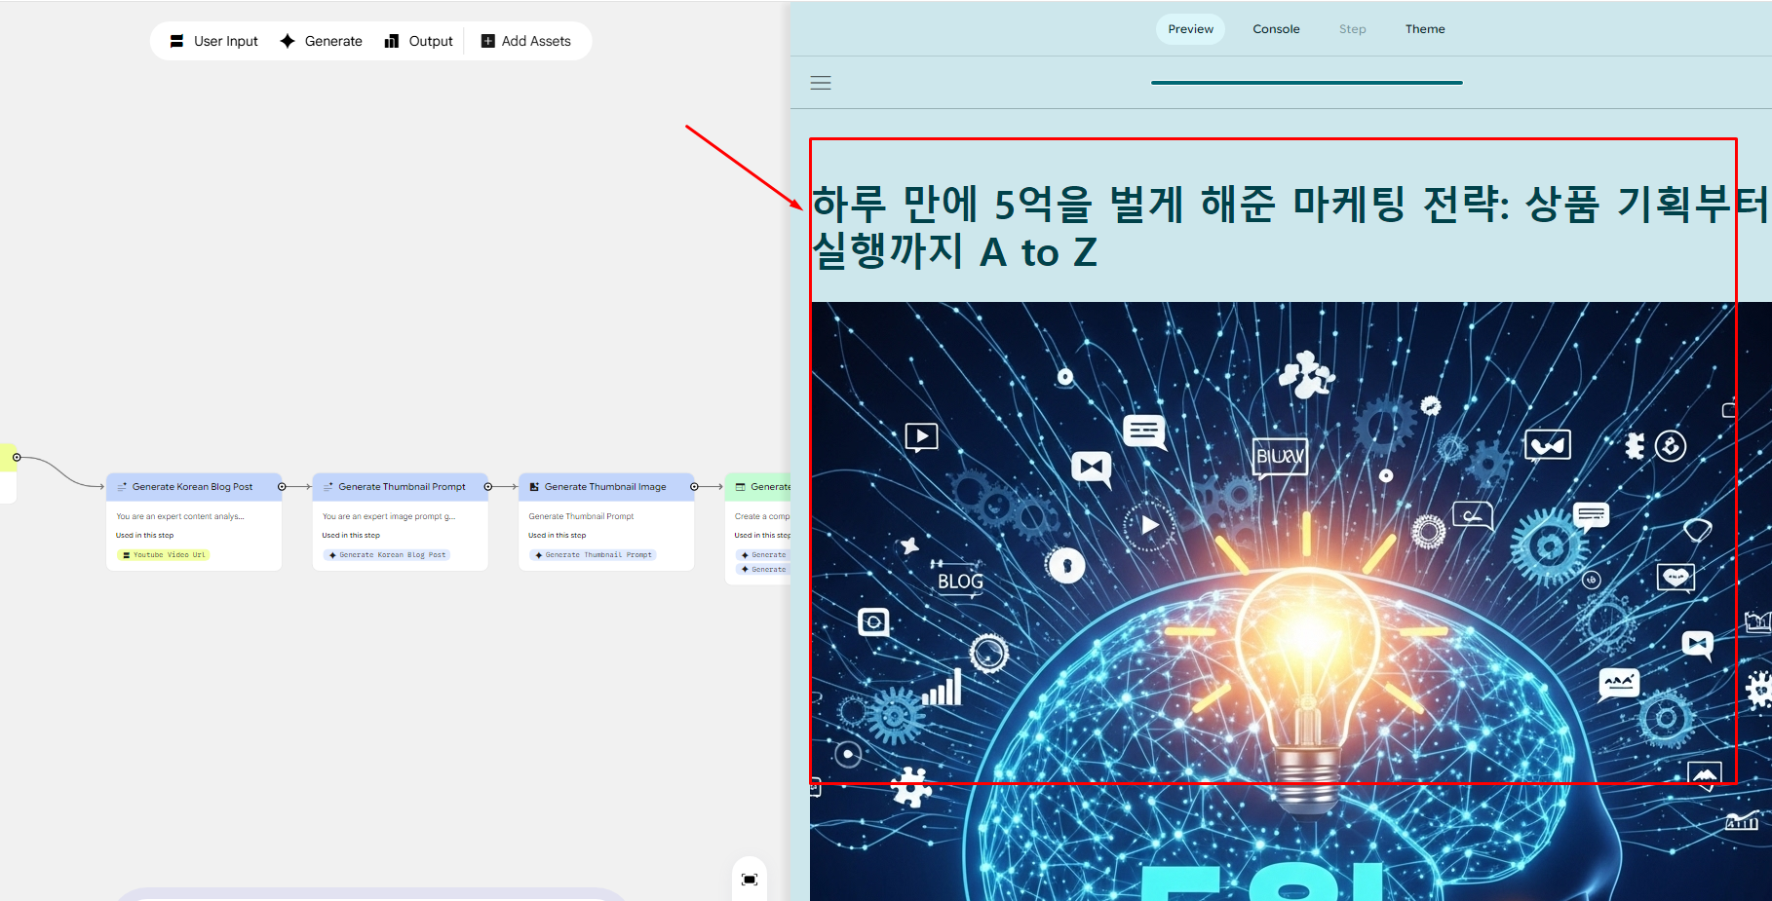Click the zoom-to-fit icon on canvas
Screen dimensions: 1772x901
tap(750, 880)
